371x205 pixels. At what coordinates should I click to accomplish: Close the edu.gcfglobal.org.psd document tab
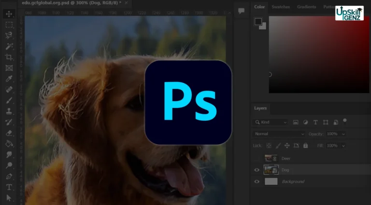126,3
